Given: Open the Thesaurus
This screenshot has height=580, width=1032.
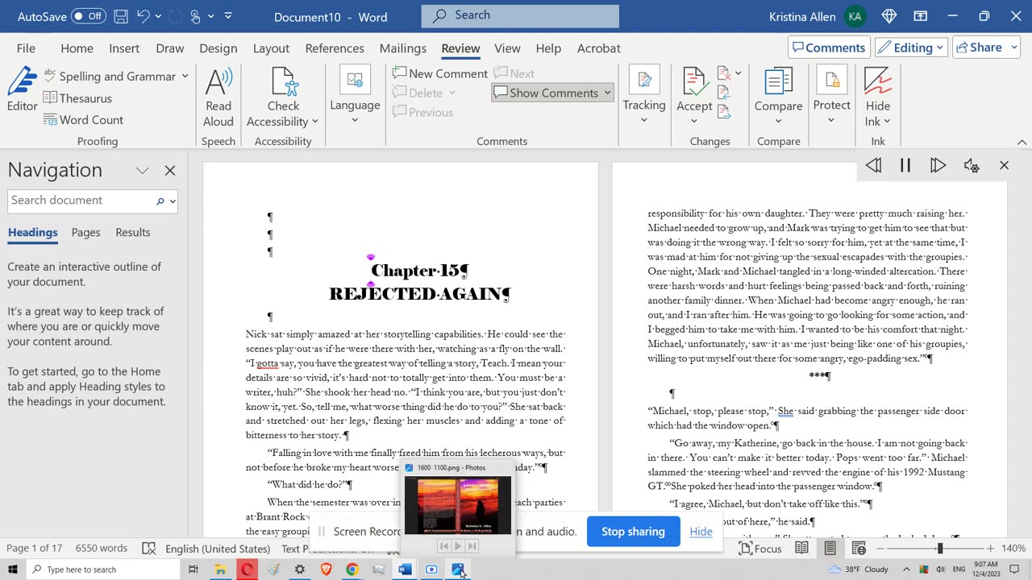Looking at the screenshot, I should (77, 98).
